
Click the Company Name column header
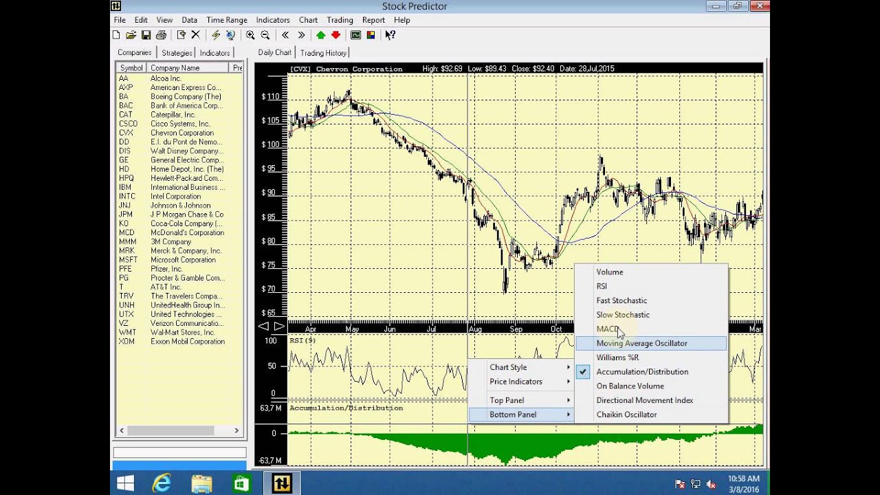click(x=187, y=68)
